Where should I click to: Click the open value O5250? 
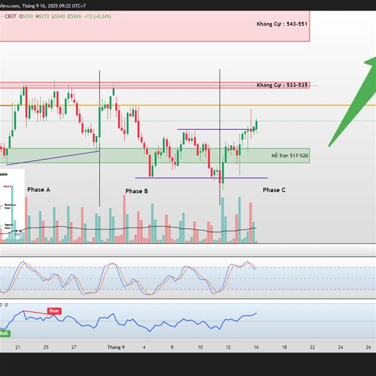[26, 16]
